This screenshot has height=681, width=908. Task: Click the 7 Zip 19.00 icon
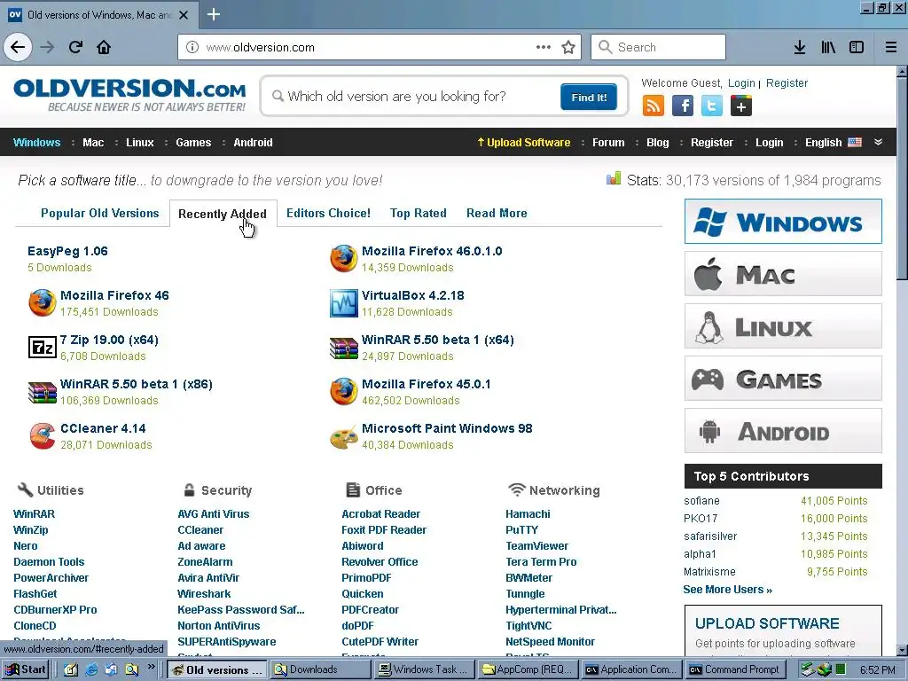pos(43,348)
